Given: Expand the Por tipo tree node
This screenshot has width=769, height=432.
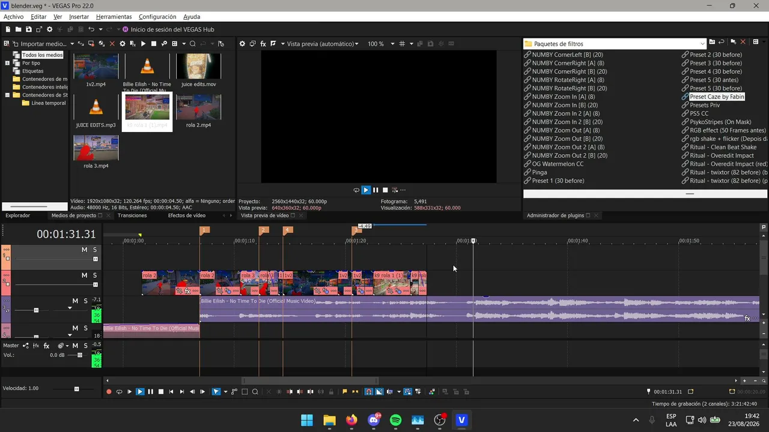Looking at the screenshot, I should coord(8,63).
